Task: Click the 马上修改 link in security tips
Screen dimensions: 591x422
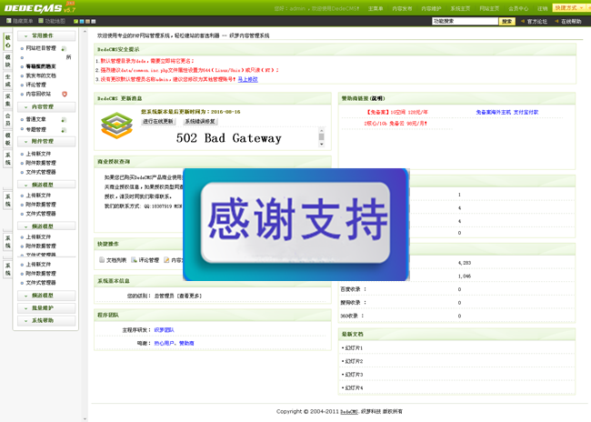Action: point(247,79)
